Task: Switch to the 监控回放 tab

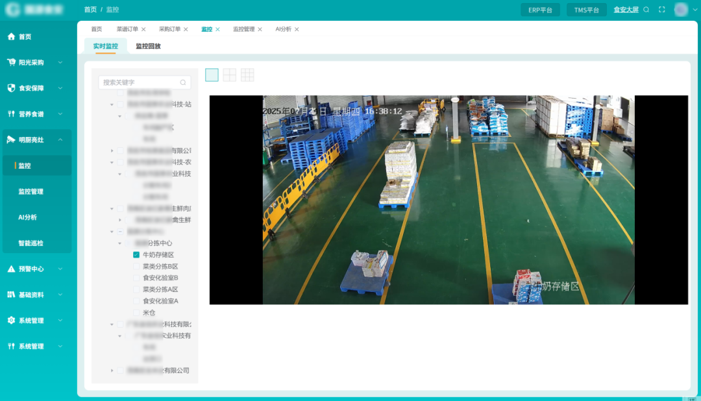Action: [148, 46]
